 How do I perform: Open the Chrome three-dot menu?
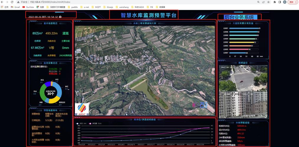tap(296, 2)
